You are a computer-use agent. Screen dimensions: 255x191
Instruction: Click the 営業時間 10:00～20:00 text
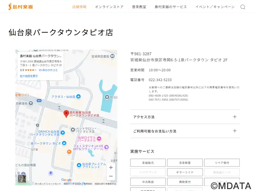(x=150, y=70)
